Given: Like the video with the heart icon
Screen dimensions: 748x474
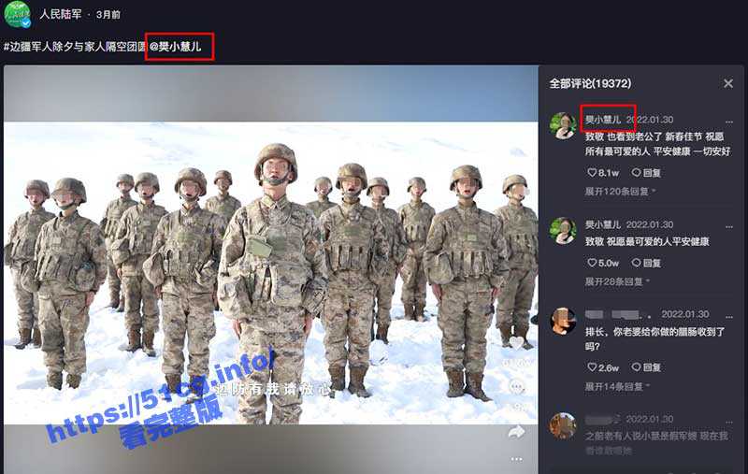Looking at the screenshot, I should (x=515, y=344).
